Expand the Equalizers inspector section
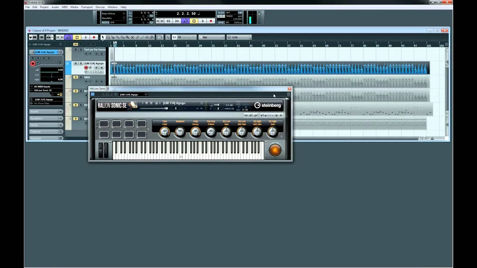This screenshot has height=268, width=477. click(46, 118)
